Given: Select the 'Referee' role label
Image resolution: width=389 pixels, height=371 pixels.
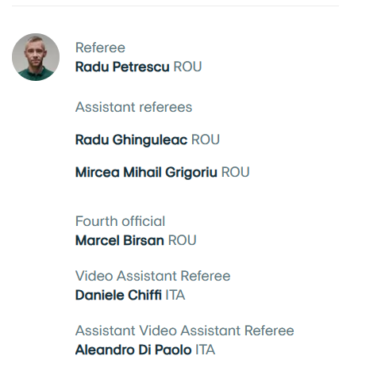Looking at the screenshot, I should (x=100, y=48).
